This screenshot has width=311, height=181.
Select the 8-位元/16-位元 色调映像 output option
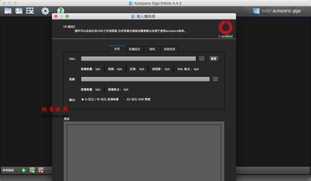pos(83,99)
